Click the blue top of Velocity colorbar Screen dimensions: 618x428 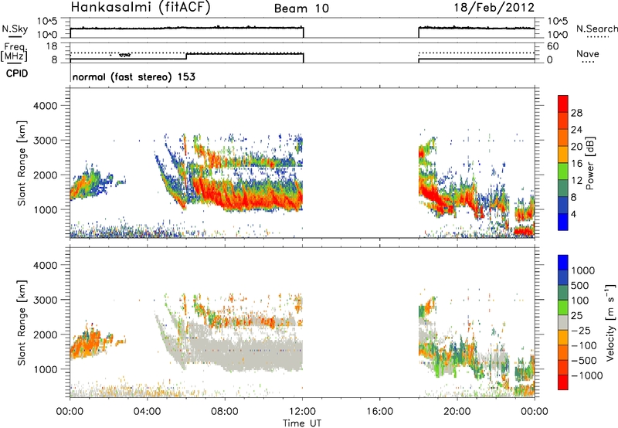[x=563, y=263]
